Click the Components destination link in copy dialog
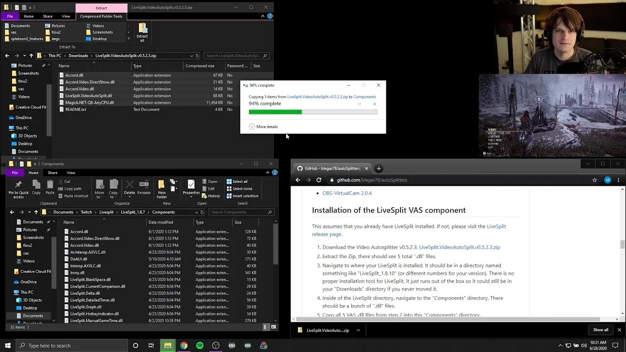 [364, 97]
